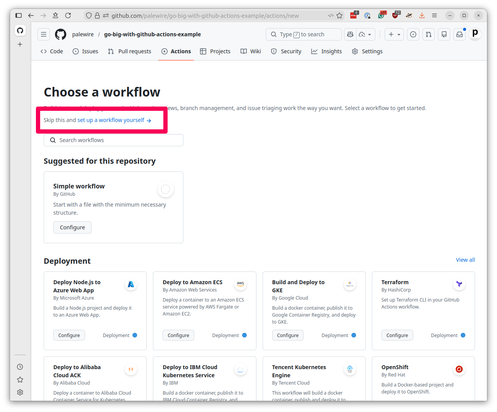Open GitHub's hamburger navigation menu
Image resolution: width=497 pixels, height=412 pixels.
pos(44,34)
